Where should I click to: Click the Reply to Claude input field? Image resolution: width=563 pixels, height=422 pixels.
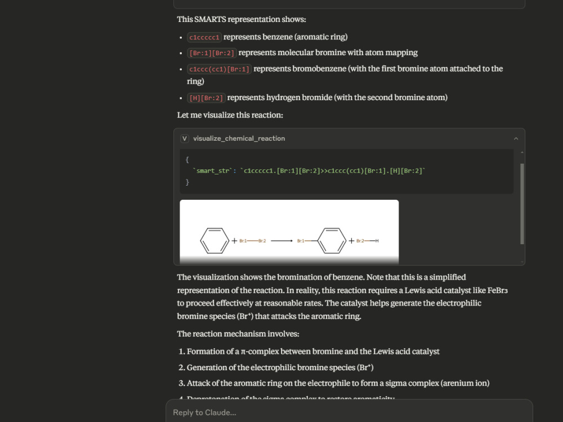click(349, 412)
